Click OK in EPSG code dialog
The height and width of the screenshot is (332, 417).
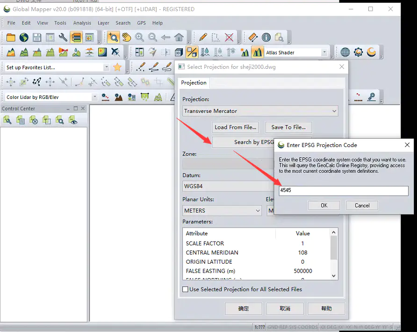324,206
